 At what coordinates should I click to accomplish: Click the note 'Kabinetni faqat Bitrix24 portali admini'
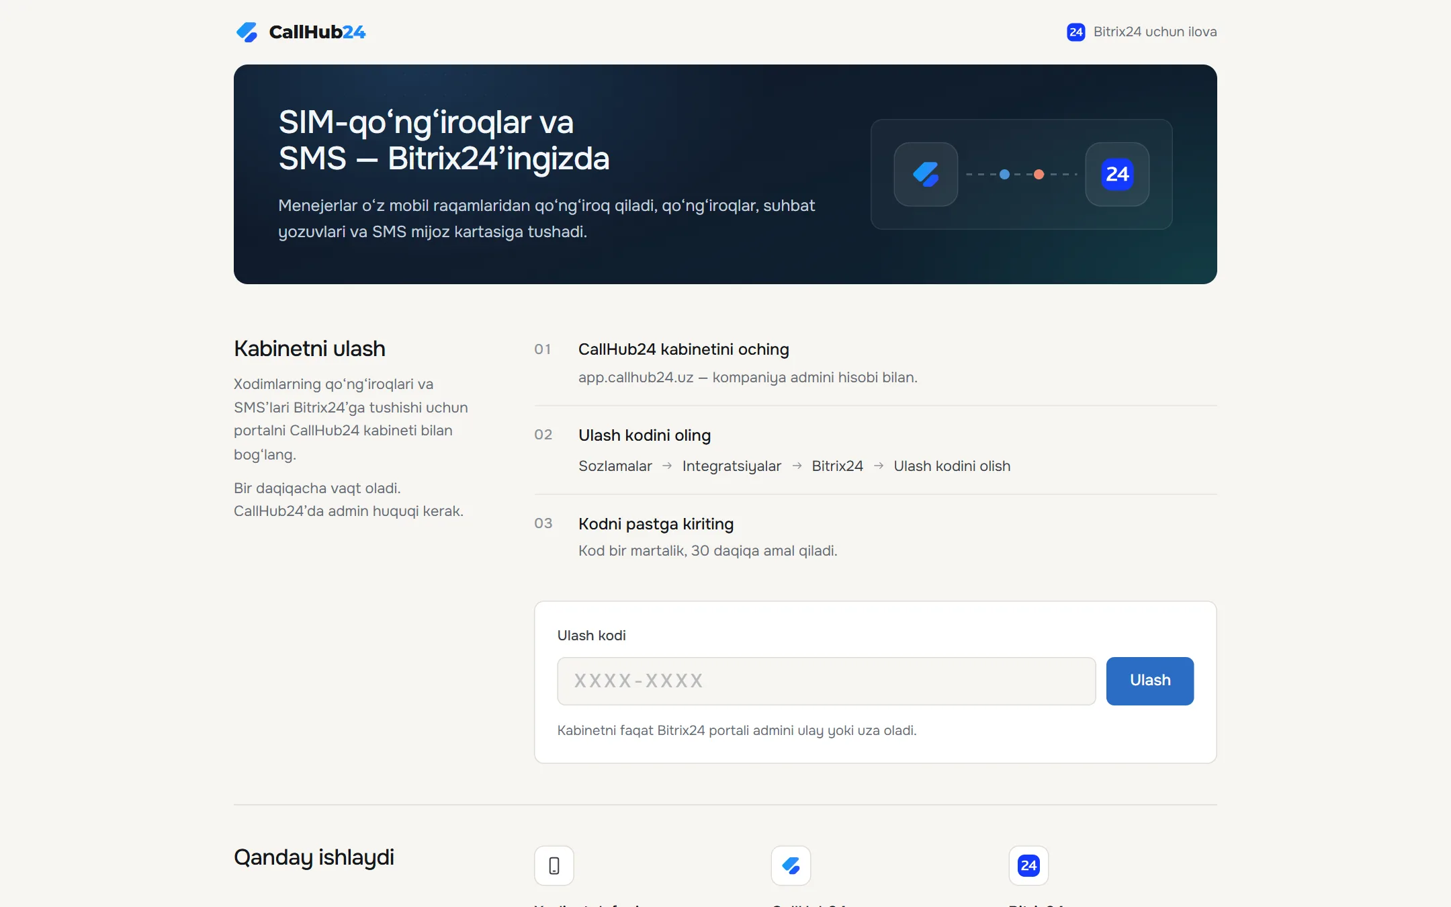[737, 730]
